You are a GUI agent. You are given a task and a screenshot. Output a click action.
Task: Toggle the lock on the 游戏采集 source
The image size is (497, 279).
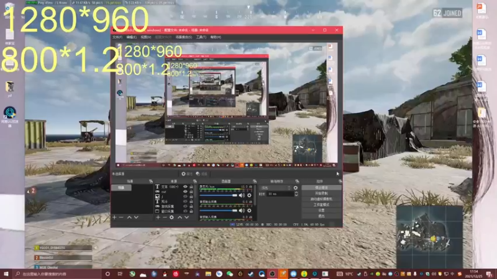click(191, 206)
